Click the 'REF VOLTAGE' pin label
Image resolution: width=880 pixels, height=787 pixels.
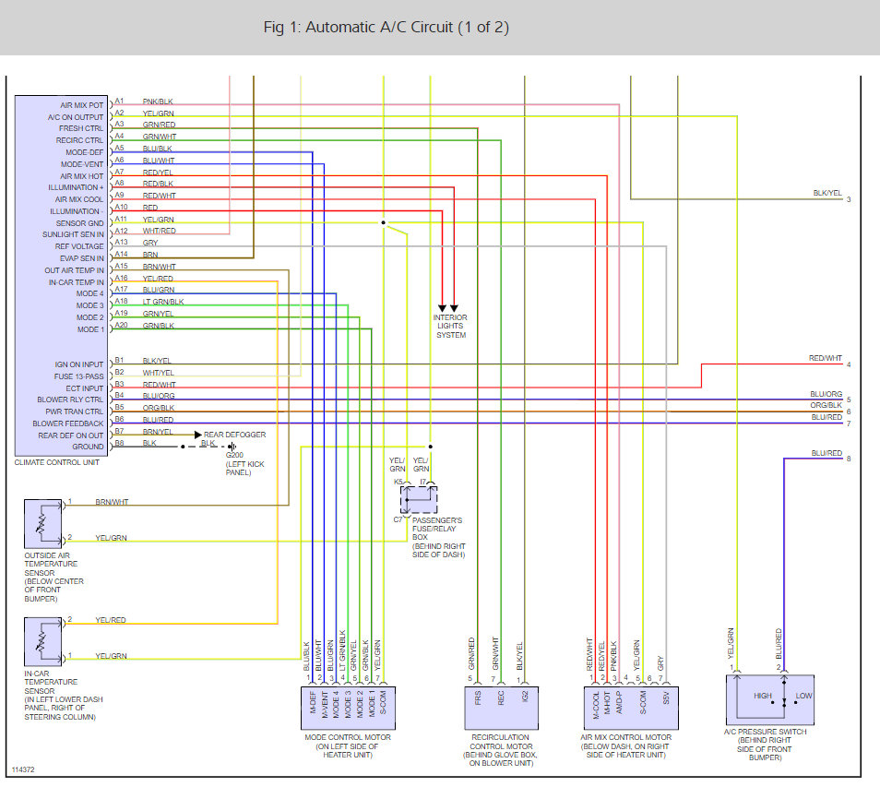point(79,246)
